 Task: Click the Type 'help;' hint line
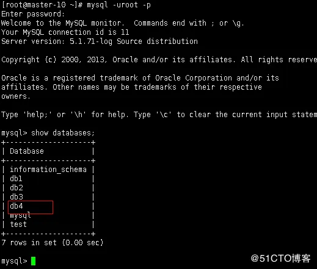[159, 115]
